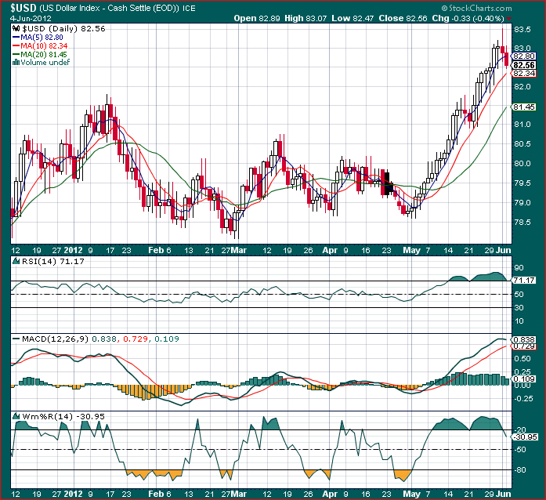Click the MACD 0.838 line value tag
Screen dimensions: 546x500
[523, 339]
